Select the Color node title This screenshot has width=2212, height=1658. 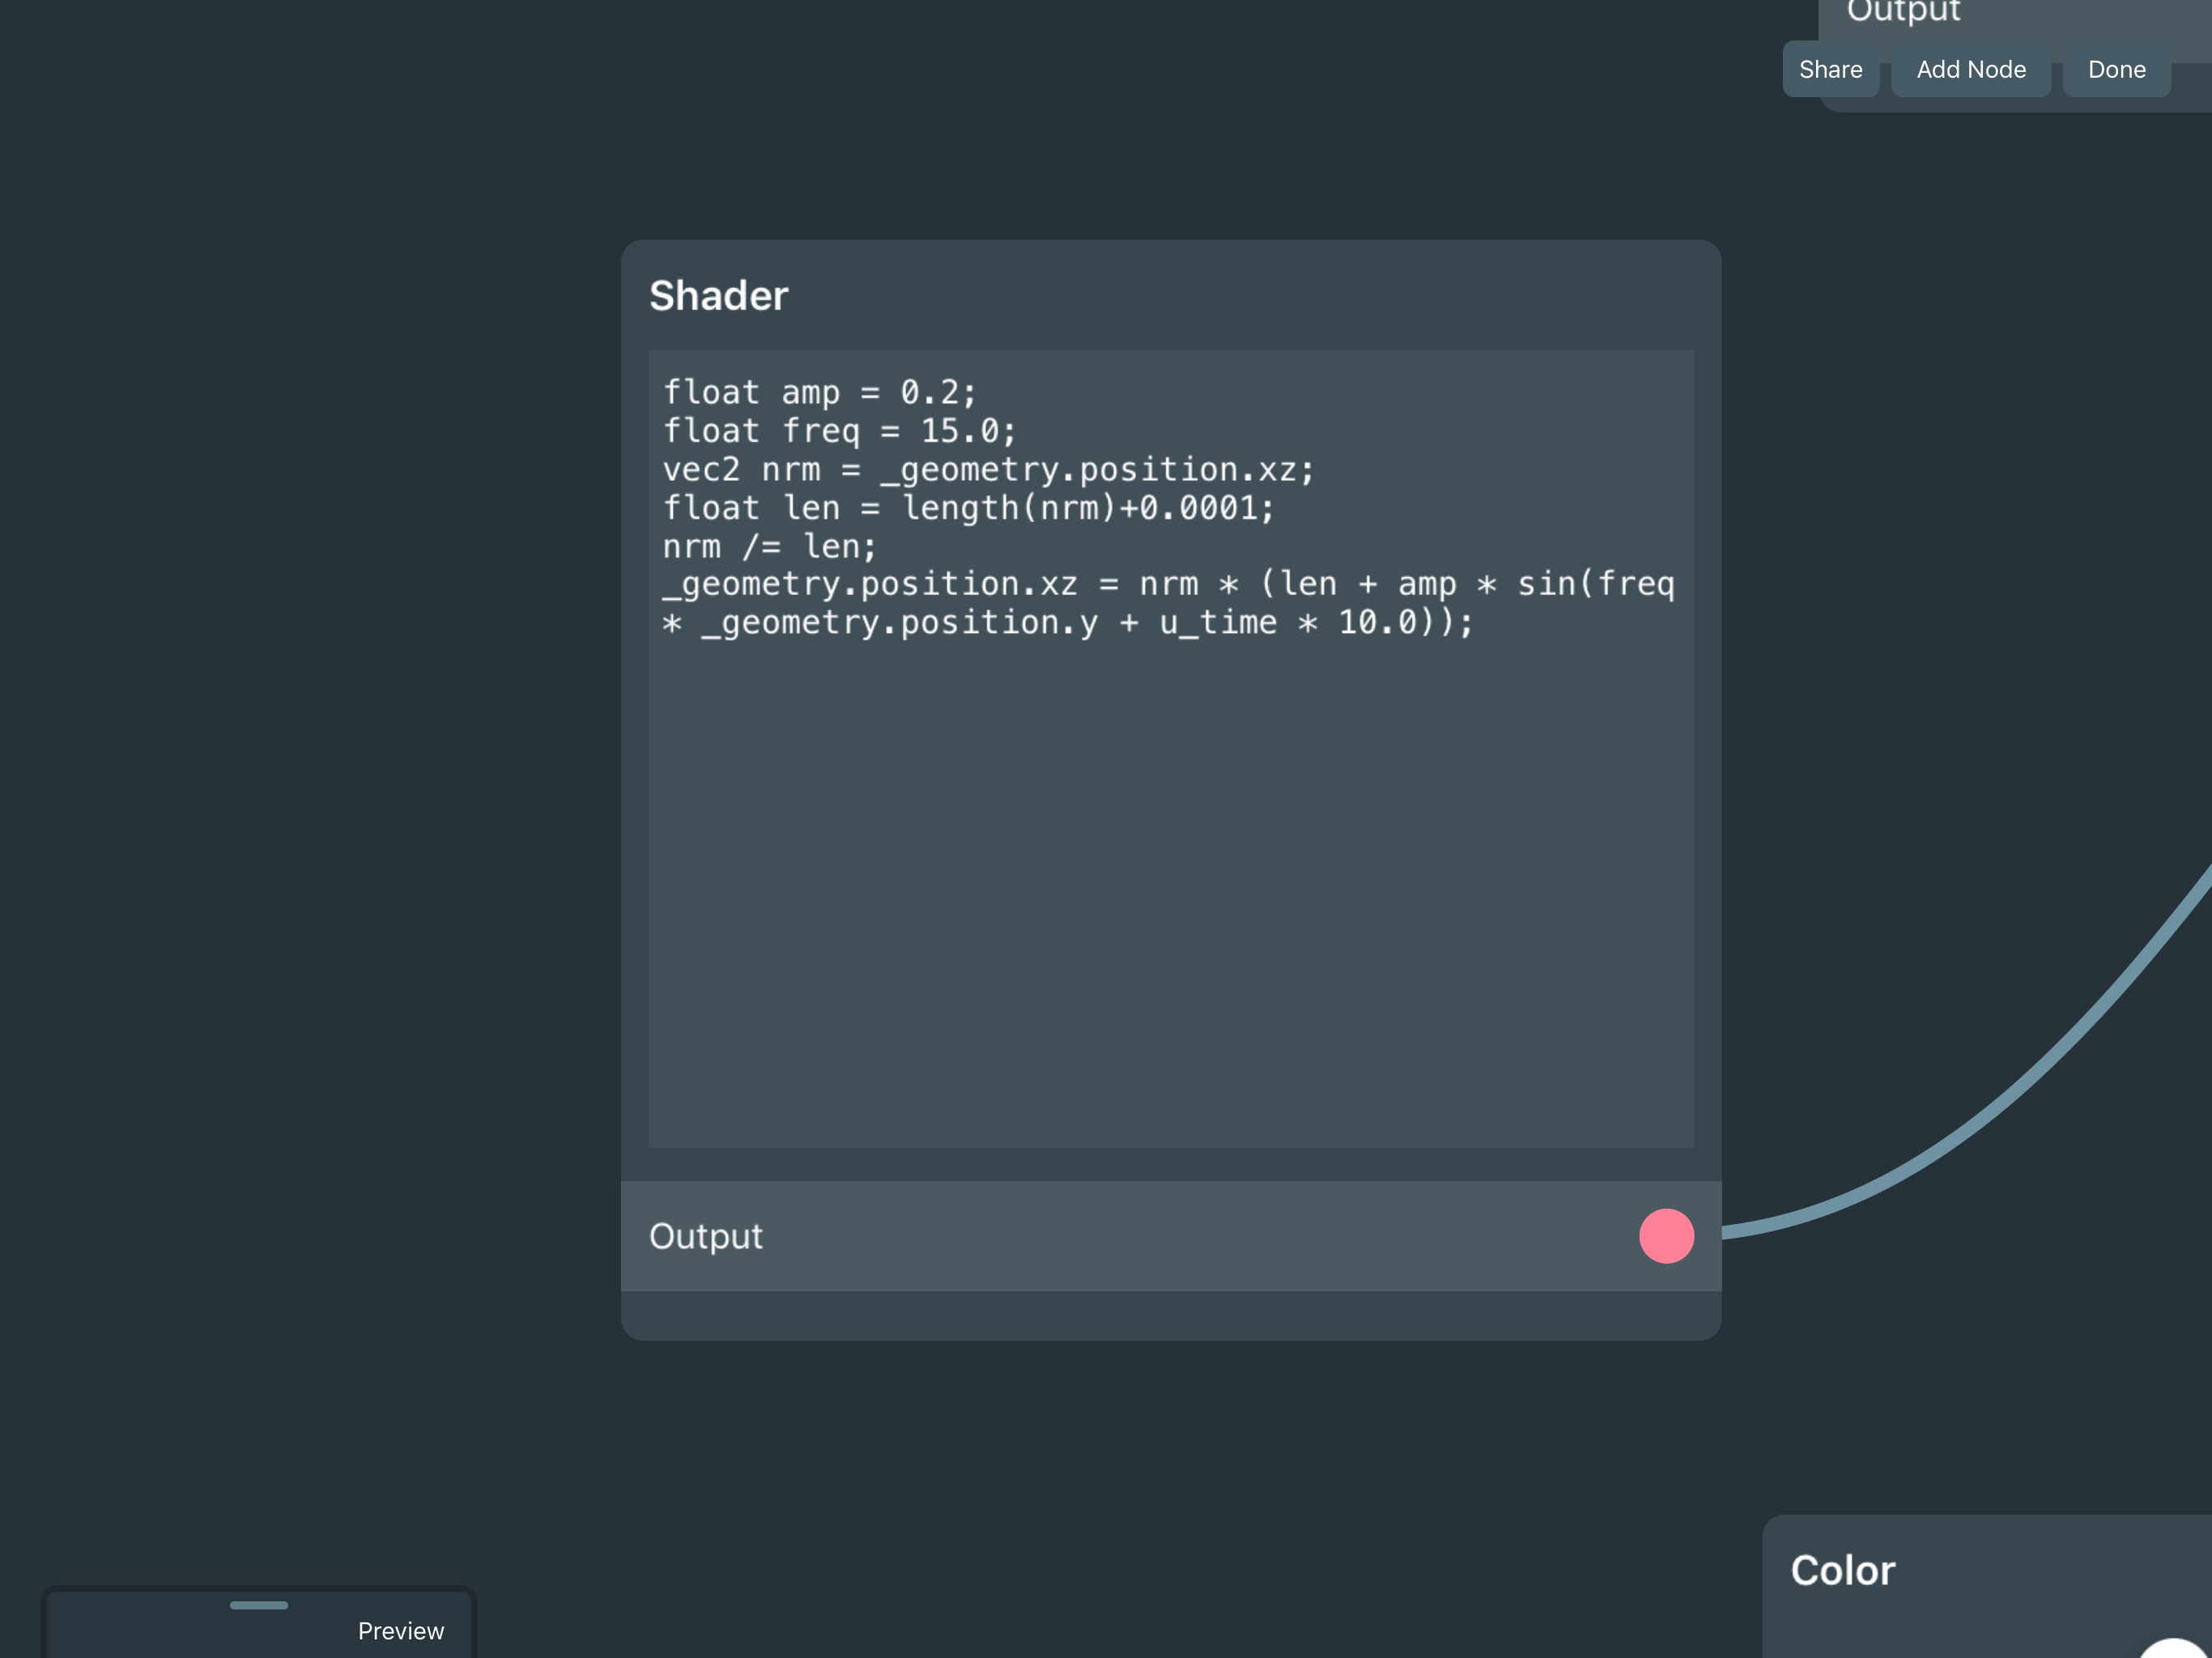[1842, 1570]
